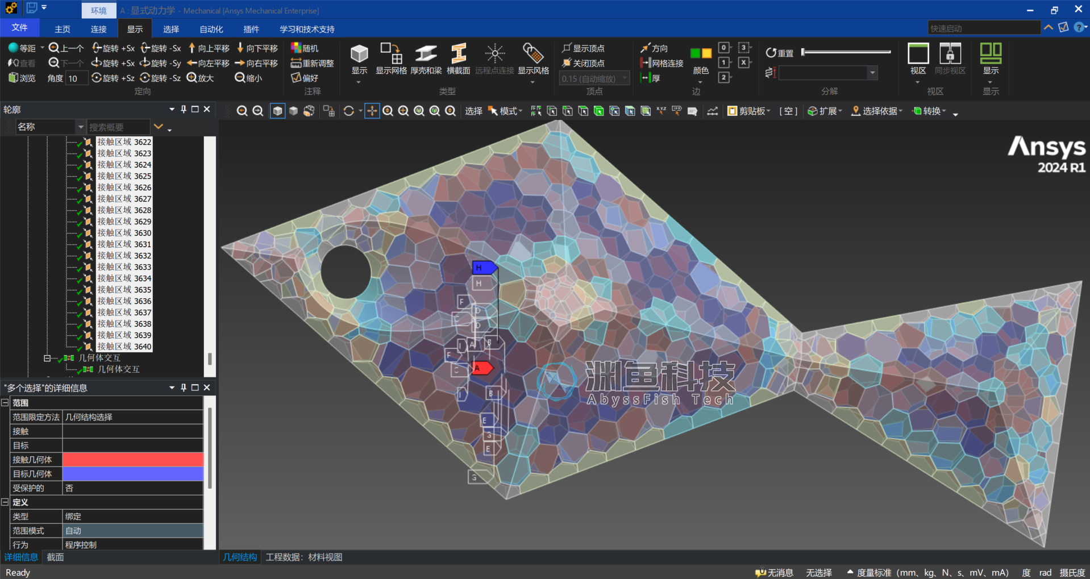Switch to the 连接 connections tab
The width and height of the screenshot is (1090, 579).
(99, 29)
